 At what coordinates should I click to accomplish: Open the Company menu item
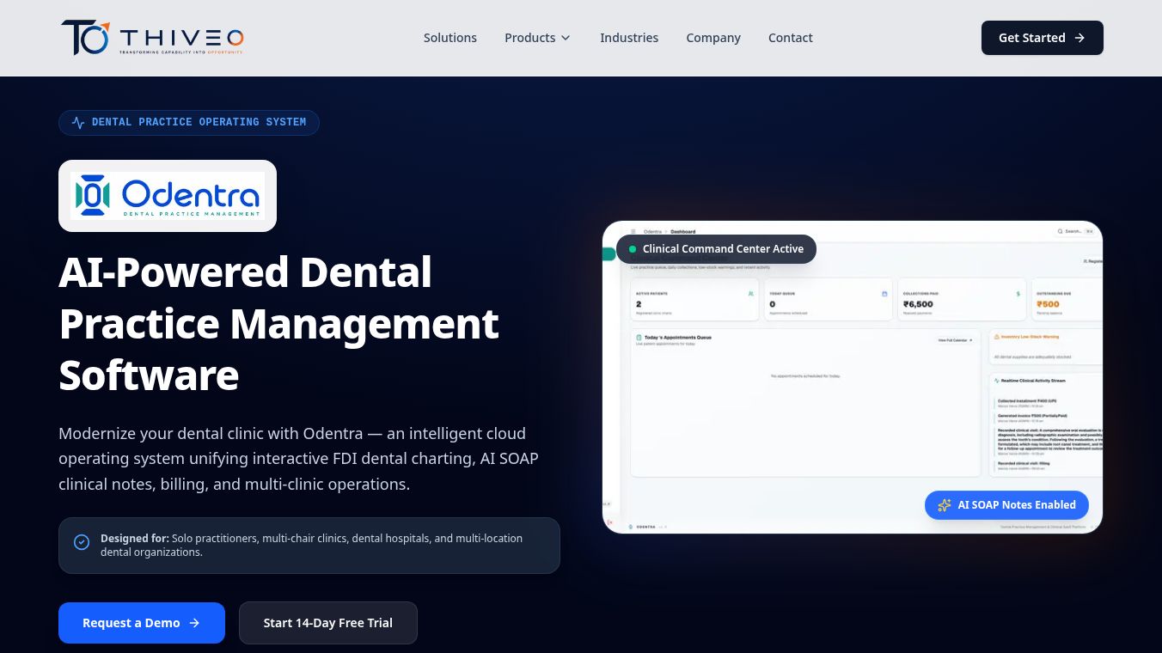point(713,38)
